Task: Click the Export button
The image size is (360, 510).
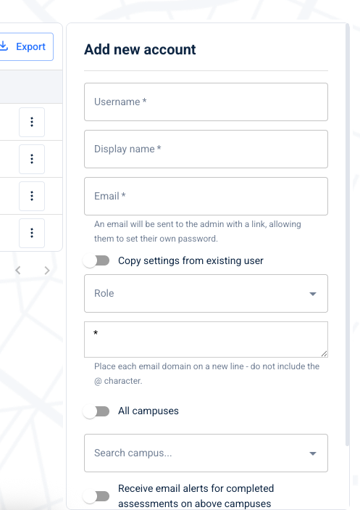Action: [26, 46]
